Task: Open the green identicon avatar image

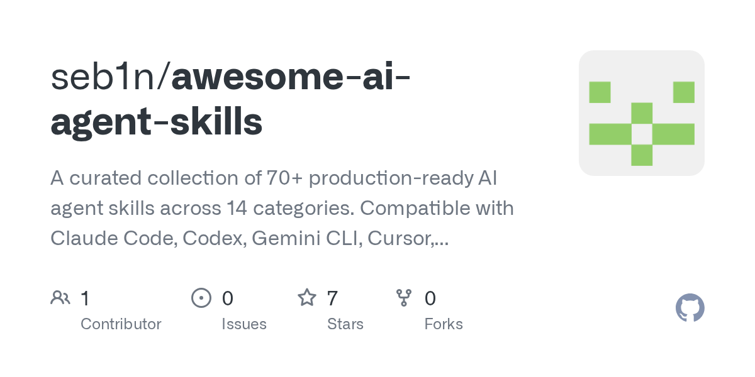Action: [x=641, y=113]
